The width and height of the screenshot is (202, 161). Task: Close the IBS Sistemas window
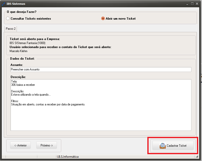[x=197, y=4]
